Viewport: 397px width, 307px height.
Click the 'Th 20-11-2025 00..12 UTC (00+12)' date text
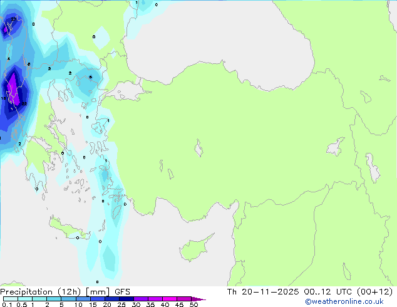pyautogui.click(x=310, y=292)
